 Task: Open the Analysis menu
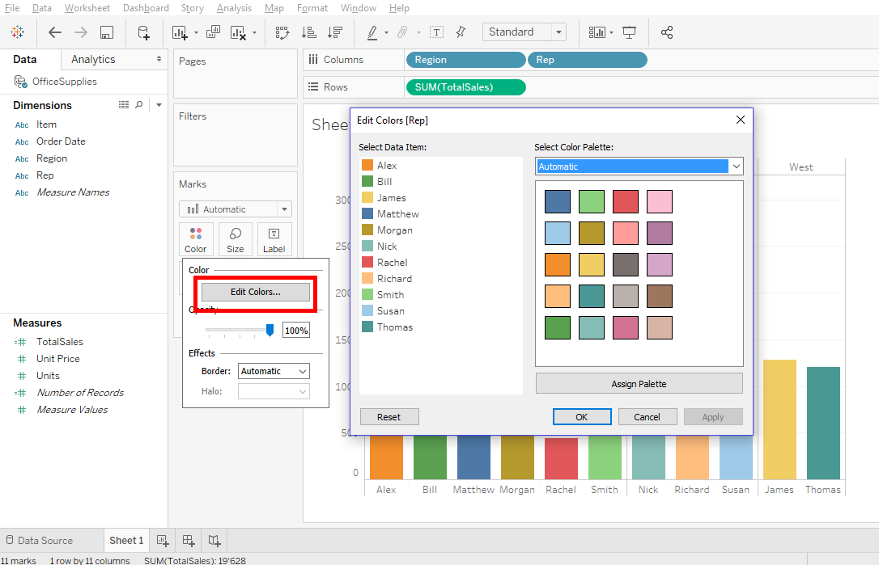click(234, 8)
